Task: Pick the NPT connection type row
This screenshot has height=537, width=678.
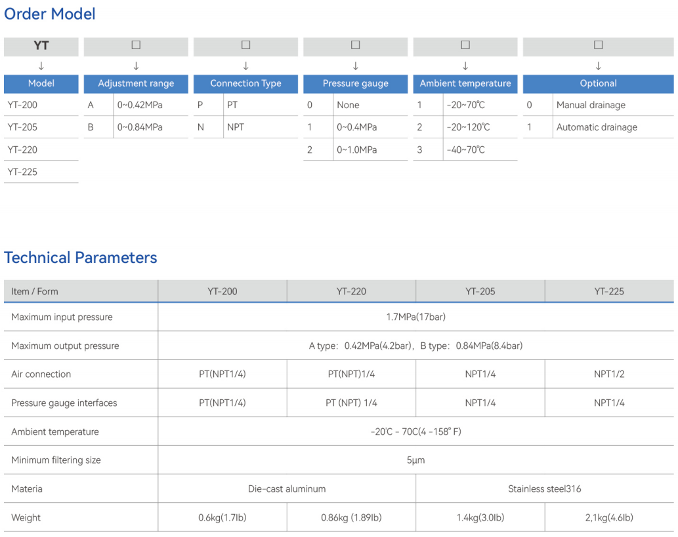Action: click(236, 127)
